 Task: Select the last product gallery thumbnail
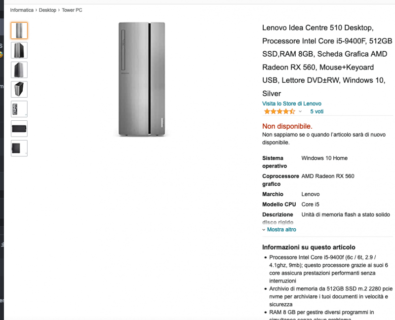[x=19, y=147]
